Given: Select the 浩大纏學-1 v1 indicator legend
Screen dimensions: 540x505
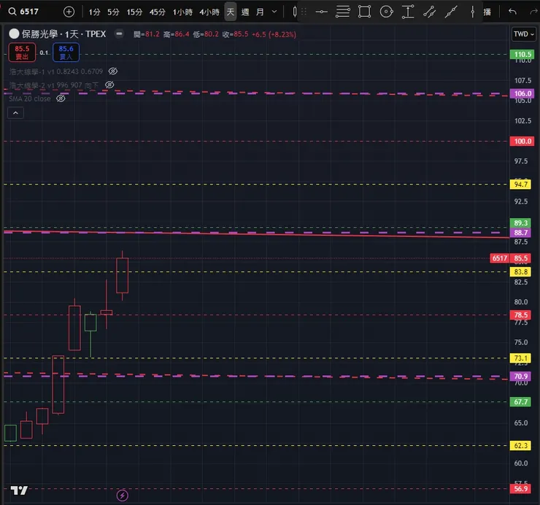Looking at the screenshot, I should click(x=55, y=72).
